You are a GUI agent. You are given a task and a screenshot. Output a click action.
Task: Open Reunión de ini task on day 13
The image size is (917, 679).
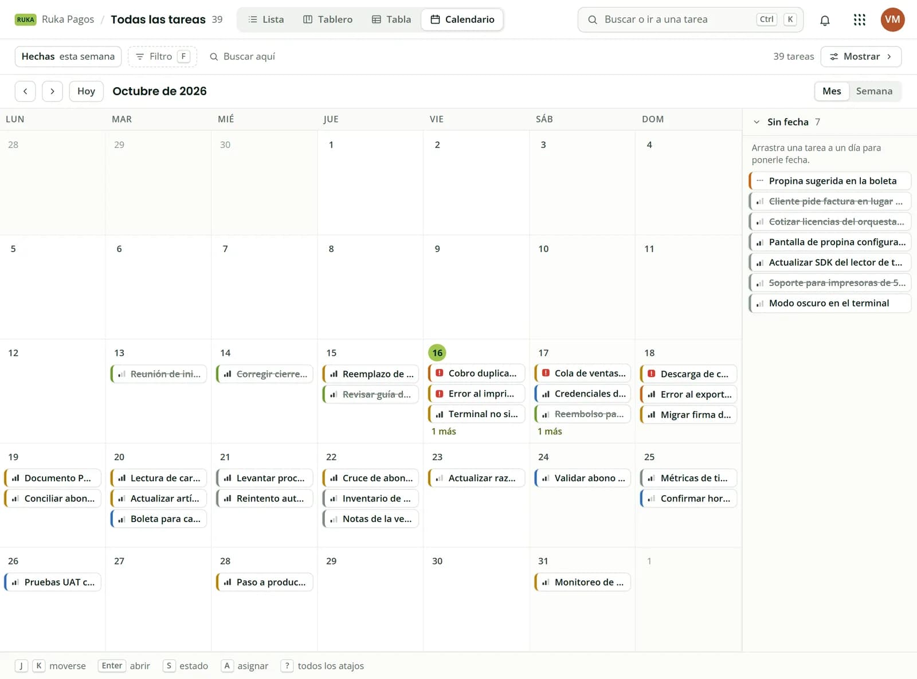tap(158, 374)
